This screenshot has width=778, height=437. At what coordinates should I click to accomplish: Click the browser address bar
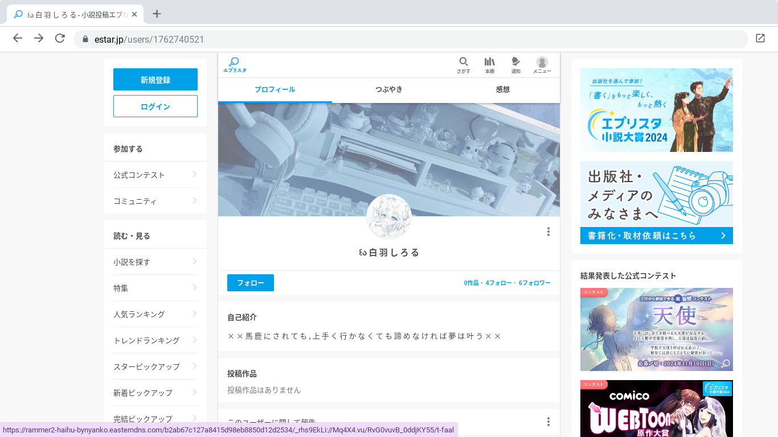(342, 39)
